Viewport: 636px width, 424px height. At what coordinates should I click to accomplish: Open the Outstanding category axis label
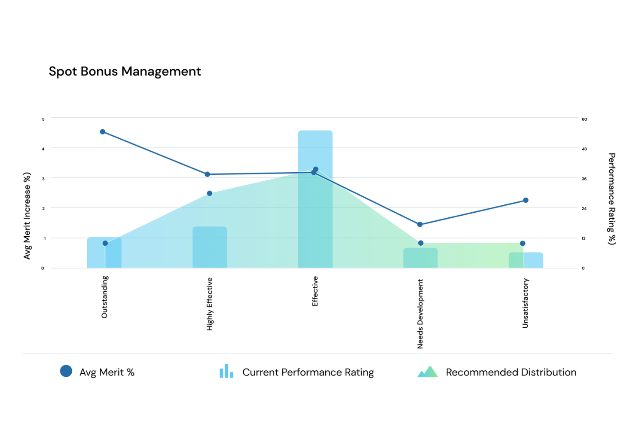click(104, 296)
